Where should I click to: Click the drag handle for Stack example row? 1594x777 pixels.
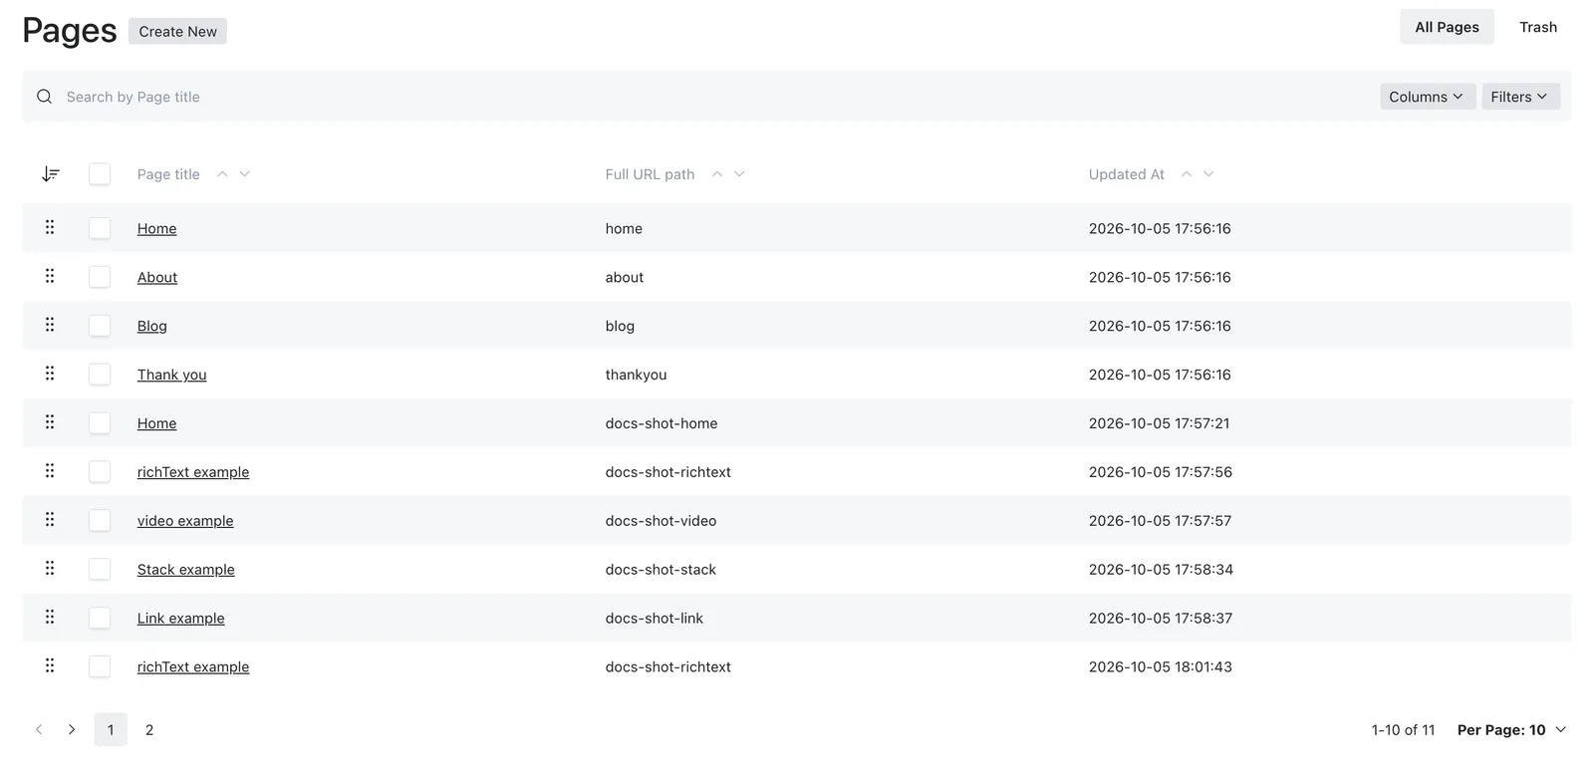point(50,569)
